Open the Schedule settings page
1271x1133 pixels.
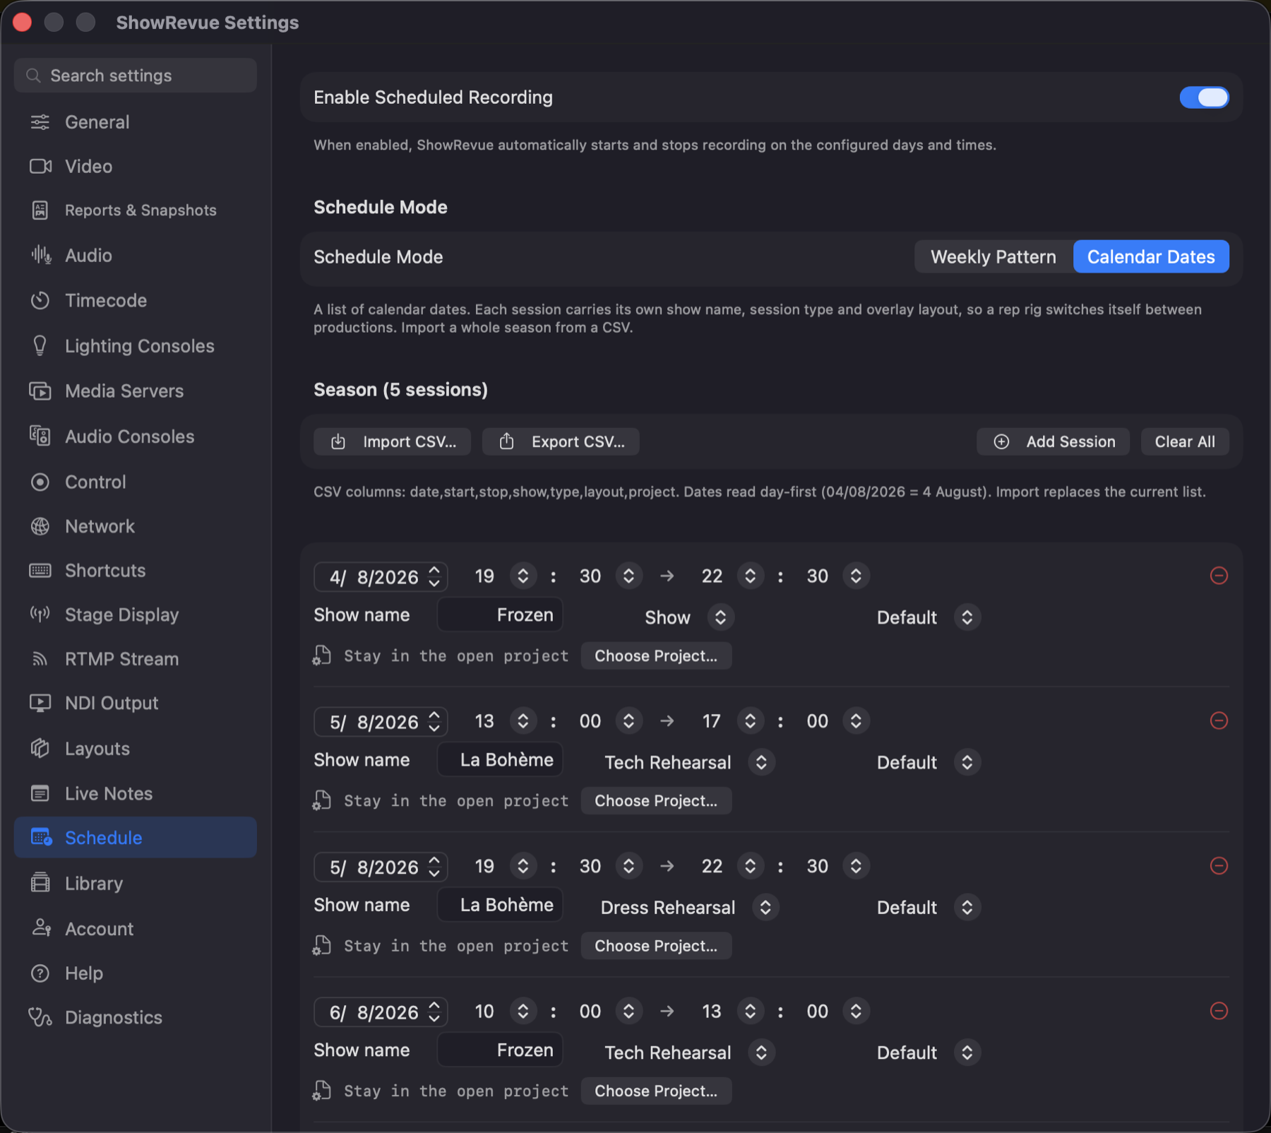click(135, 838)
